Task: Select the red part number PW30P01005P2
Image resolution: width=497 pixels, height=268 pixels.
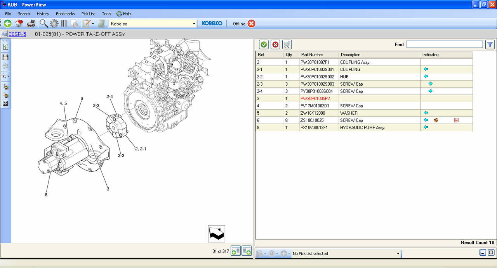Action: (x=315, y=98)
